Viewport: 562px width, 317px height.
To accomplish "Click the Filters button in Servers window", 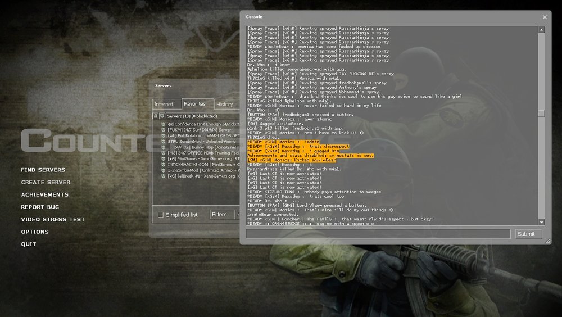I will pyautogui.click(x=221, y=215).
